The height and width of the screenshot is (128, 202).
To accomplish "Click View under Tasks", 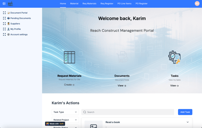I will 174,86.
